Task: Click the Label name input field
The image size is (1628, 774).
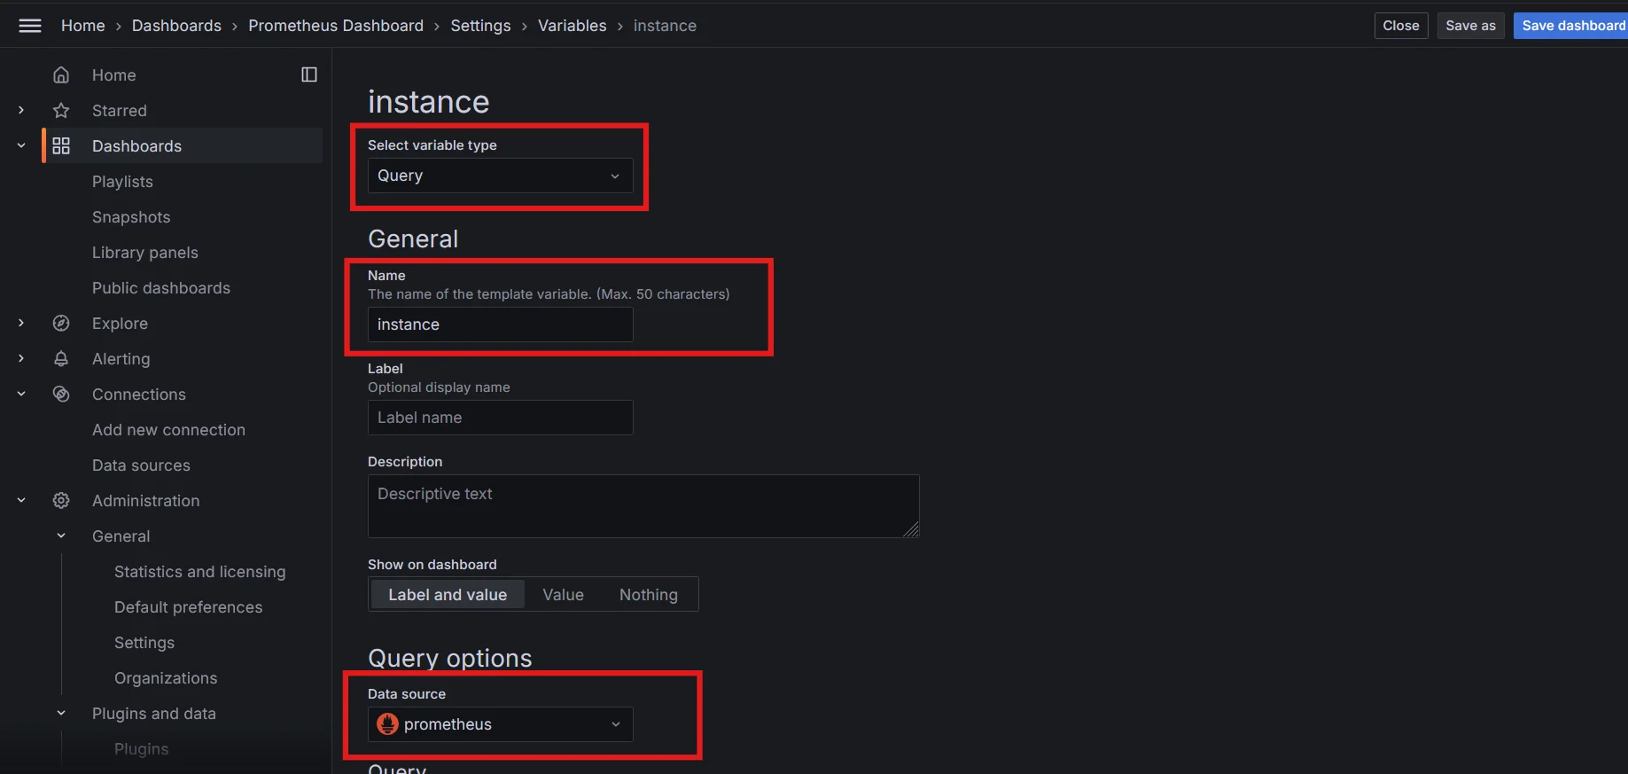Action: [501, 418]
